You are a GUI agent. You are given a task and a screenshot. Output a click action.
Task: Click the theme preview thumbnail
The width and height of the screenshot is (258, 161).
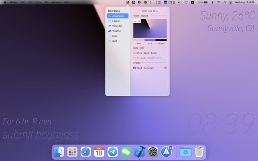click(150, 28)
